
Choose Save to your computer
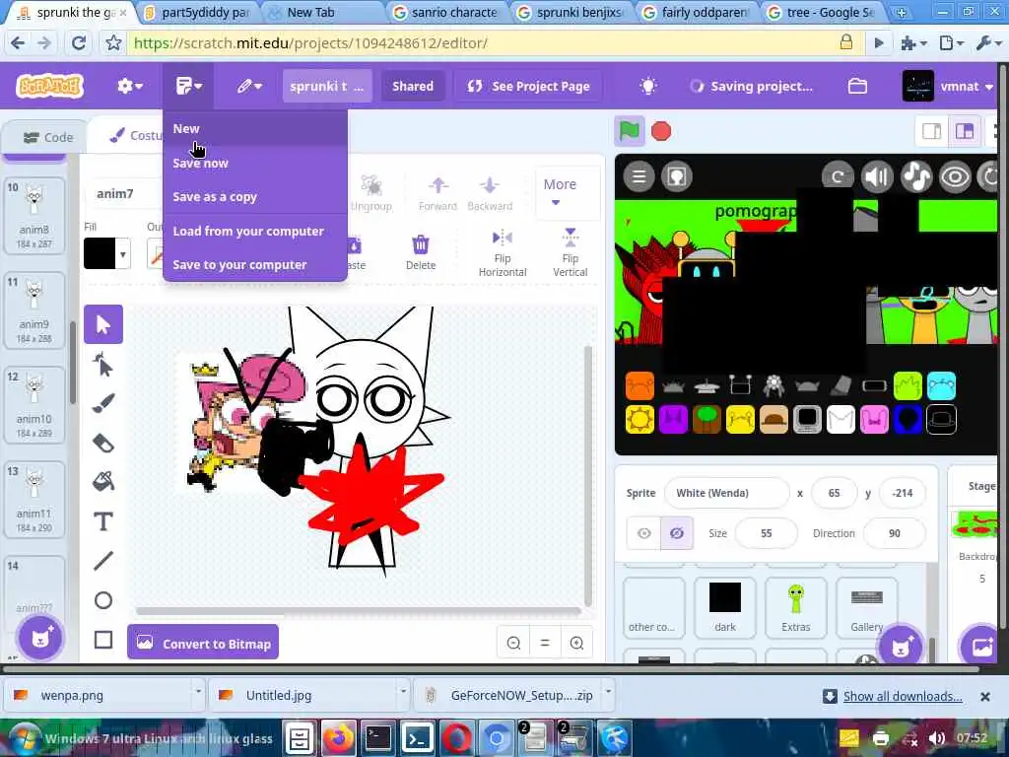click(x=255, y=264)
